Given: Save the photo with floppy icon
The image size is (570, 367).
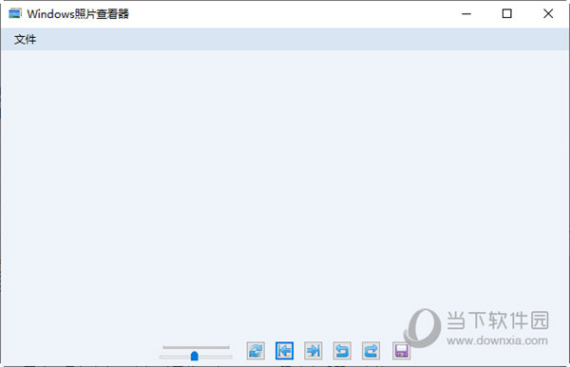Looking at the screenshot, I should coord(401,351).
